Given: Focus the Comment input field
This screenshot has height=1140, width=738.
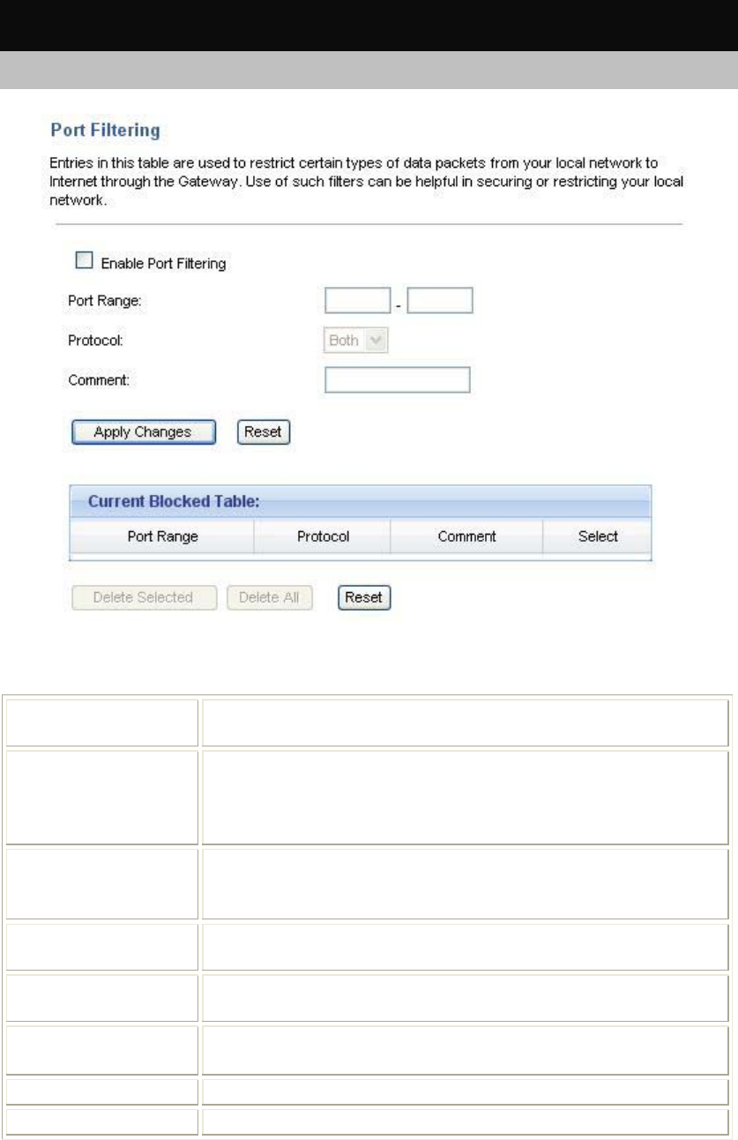Looking at the screenshot, I should [x=398, y=380].
